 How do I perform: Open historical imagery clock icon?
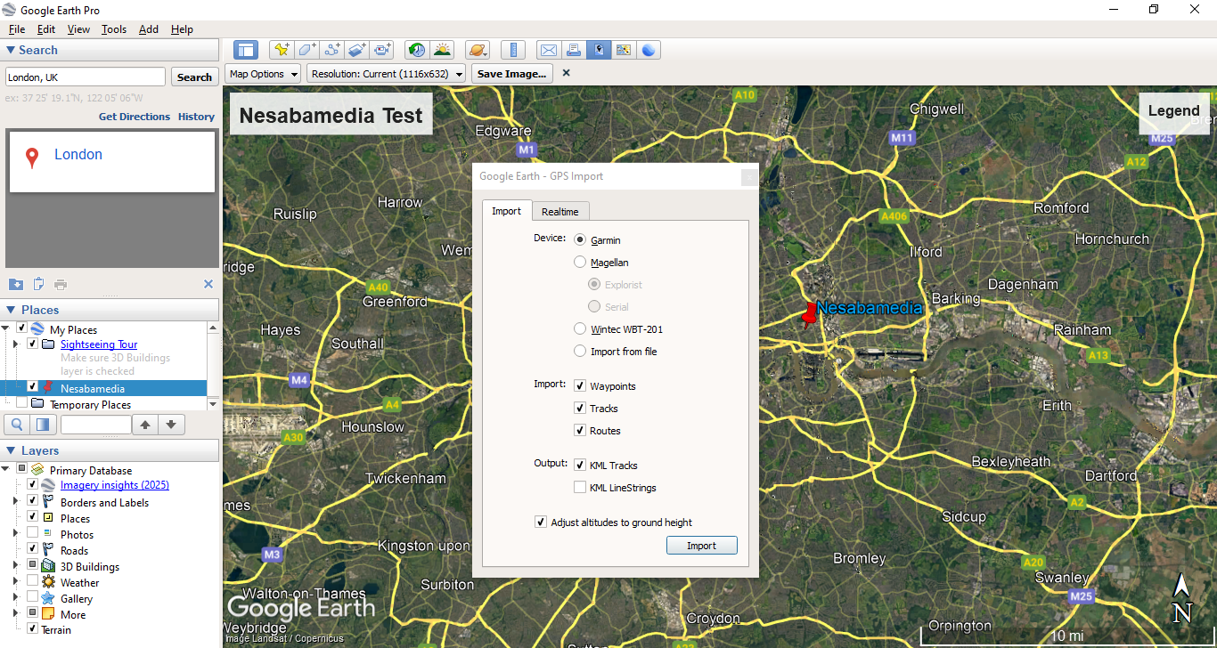pyautogui.click(x=416, y=50)
